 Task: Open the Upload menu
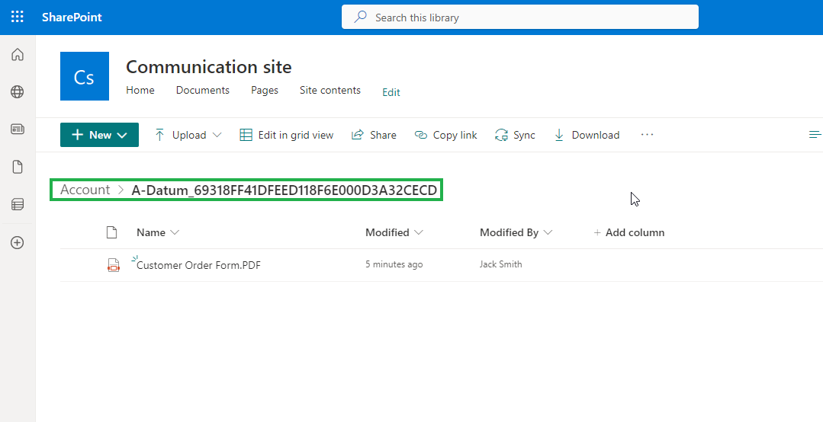[x=188, y=136]
